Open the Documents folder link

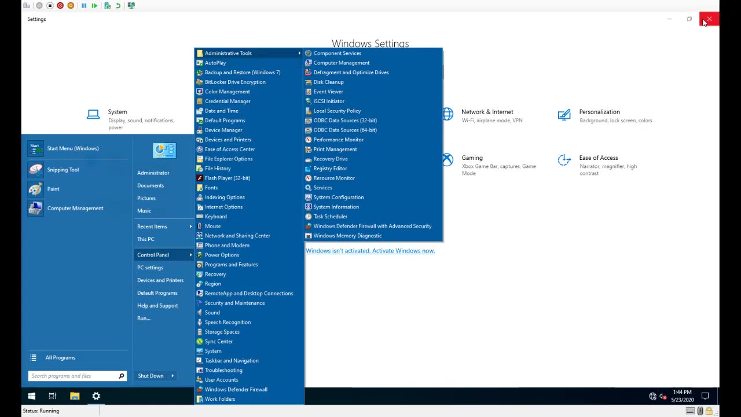[151, 185]
